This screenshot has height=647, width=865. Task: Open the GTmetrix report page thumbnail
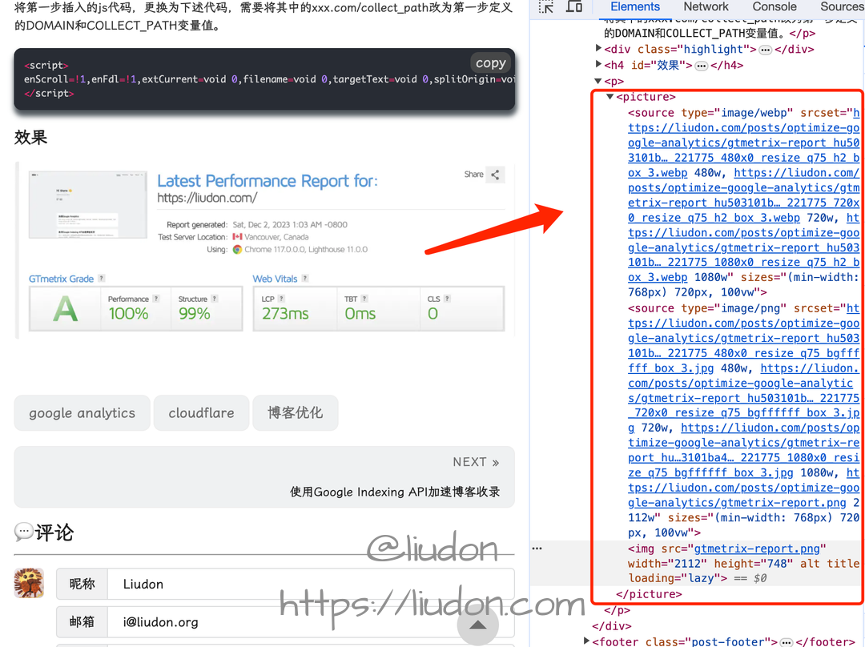(88, 205)
